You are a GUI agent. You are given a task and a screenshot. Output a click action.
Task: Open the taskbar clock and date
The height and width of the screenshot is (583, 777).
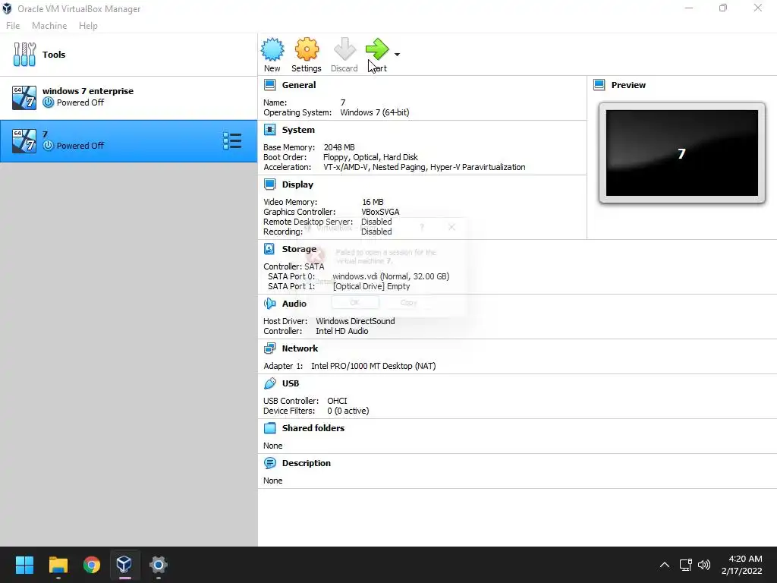(x=742, y=565)
